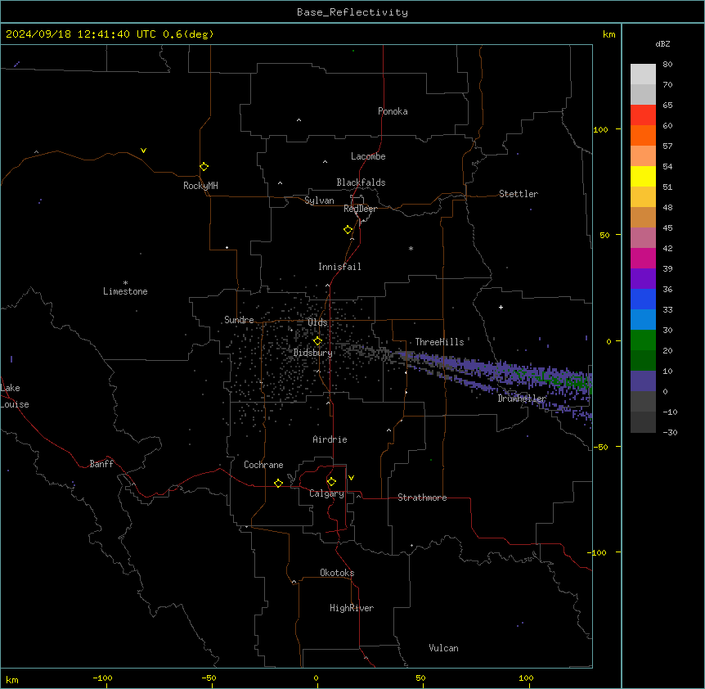The image size is (705, 689).
Task: Click the Lacombe town label
Action: [368, 156]
